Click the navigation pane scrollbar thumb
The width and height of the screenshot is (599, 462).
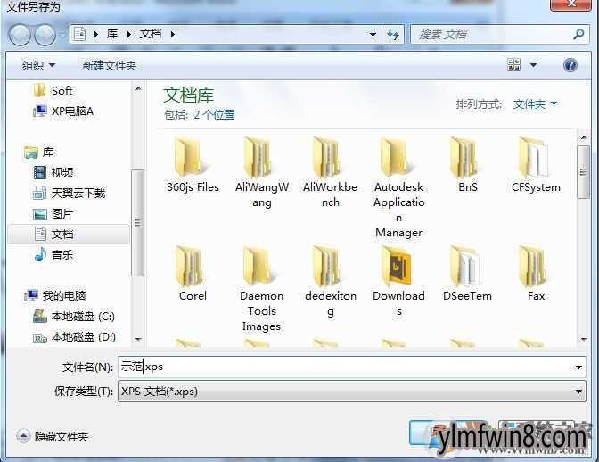tap(137, 223)
